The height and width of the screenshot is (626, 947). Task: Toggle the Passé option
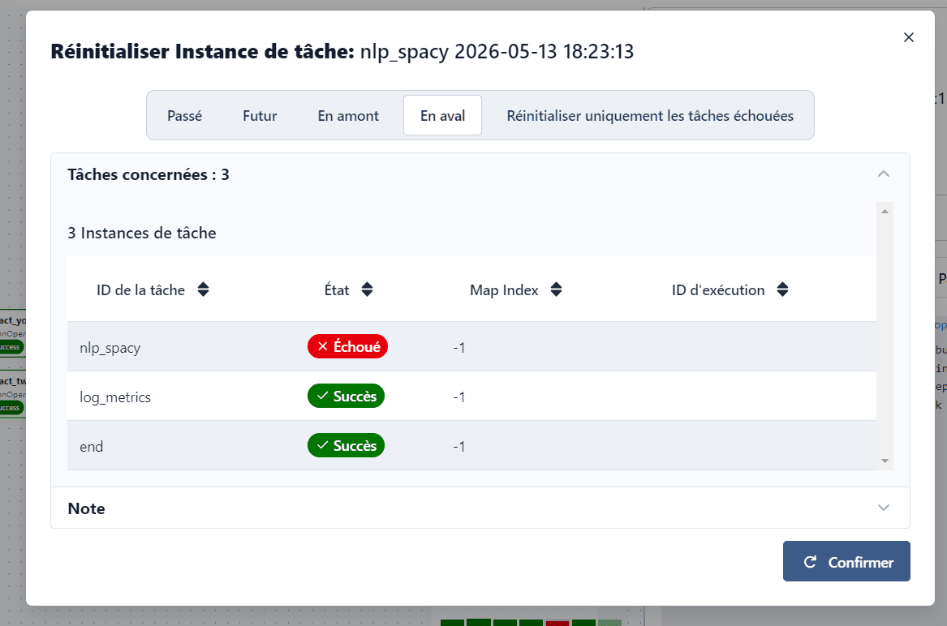click(x=185, y=115)
